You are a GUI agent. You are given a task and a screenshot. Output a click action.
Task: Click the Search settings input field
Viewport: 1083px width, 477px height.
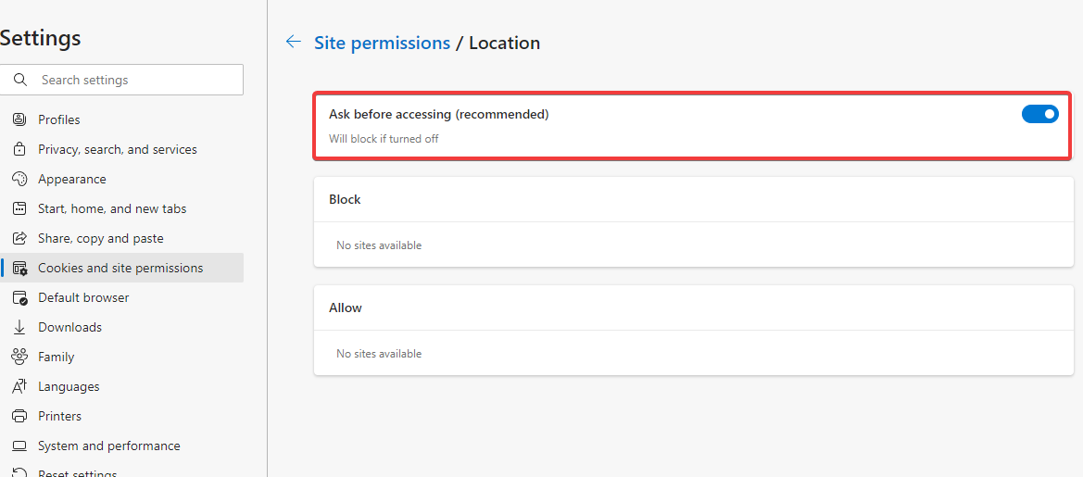click(121, 80)
